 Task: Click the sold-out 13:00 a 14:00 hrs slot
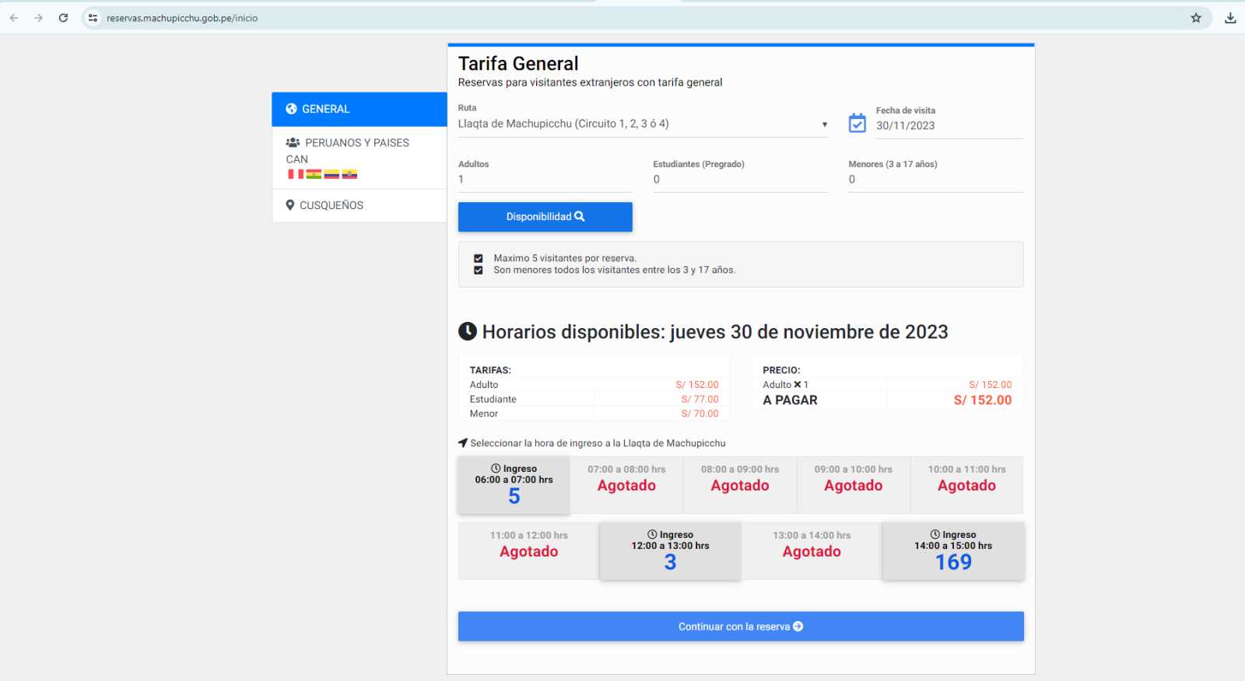point(812,551)
